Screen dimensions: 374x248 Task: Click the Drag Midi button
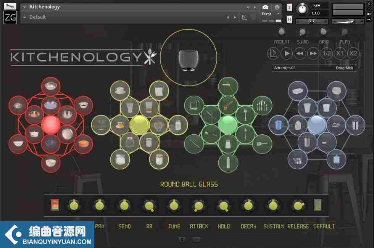344,68
